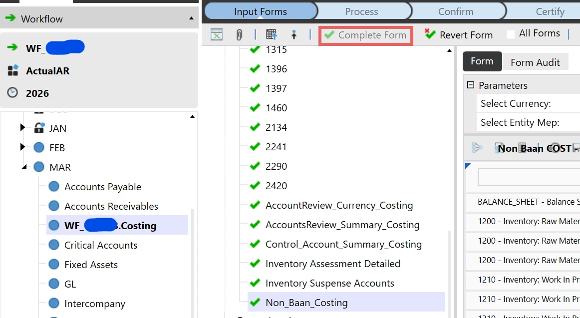Click the unlocked padlock icon for JAN
The height and width of the screenshot is (318, 580).
point(39,128)
